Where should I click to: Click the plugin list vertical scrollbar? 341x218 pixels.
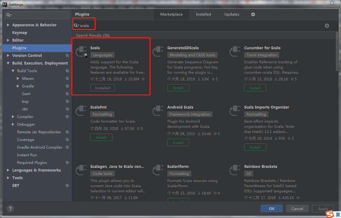click(x=337, y=52)
